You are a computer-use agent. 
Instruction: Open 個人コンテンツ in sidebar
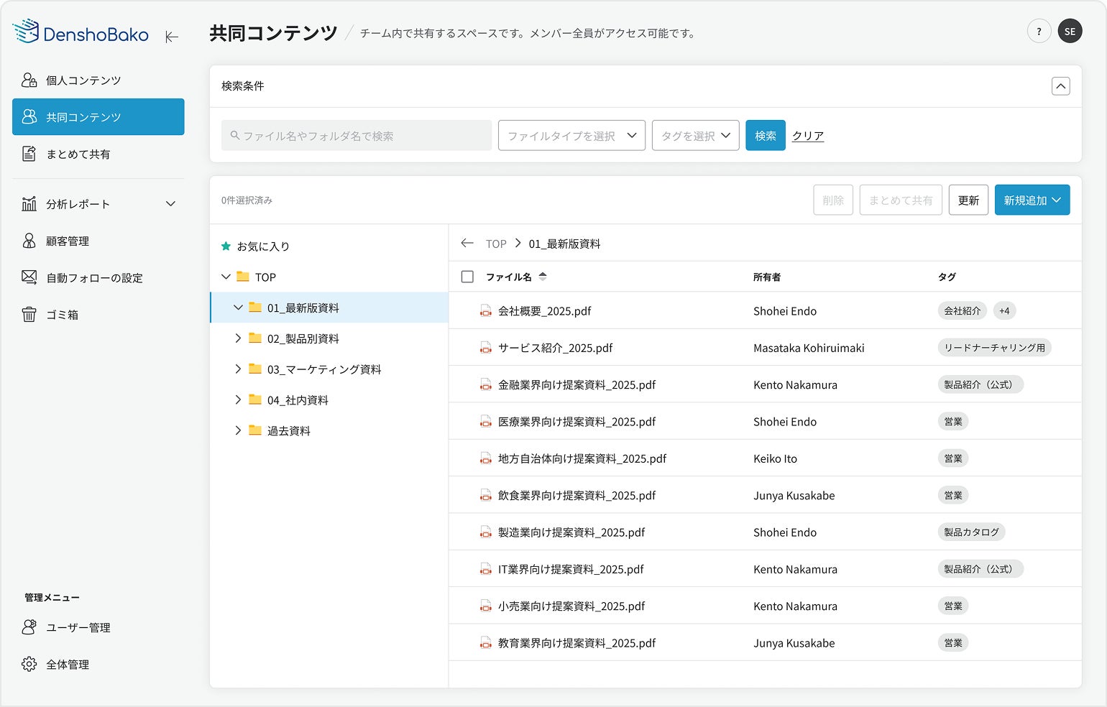(x=83, y=80)
